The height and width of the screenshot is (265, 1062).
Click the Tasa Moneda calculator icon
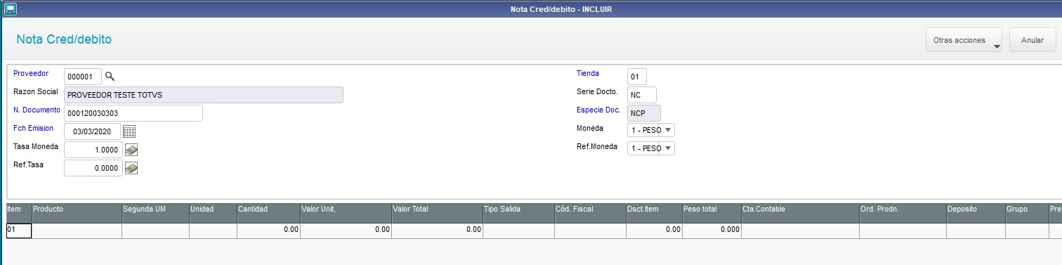coord(131,150)
